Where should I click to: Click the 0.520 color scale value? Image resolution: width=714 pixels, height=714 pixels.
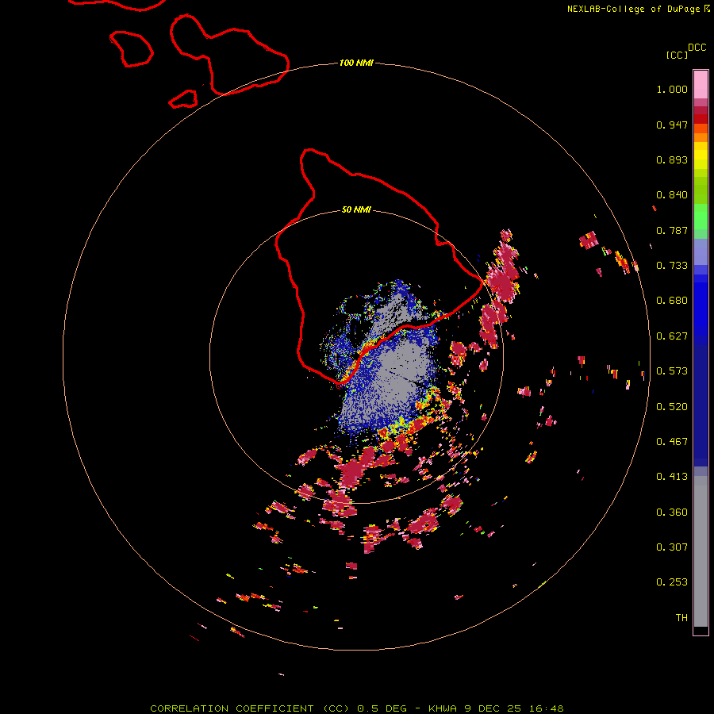coord(672,407)
